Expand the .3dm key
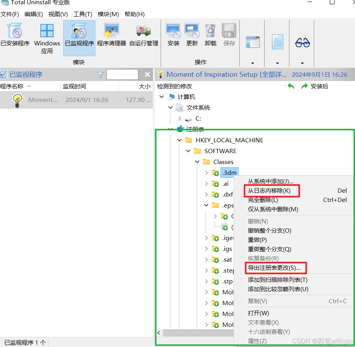This screenshot has width=355, height=347. click(x=206, y=173)
